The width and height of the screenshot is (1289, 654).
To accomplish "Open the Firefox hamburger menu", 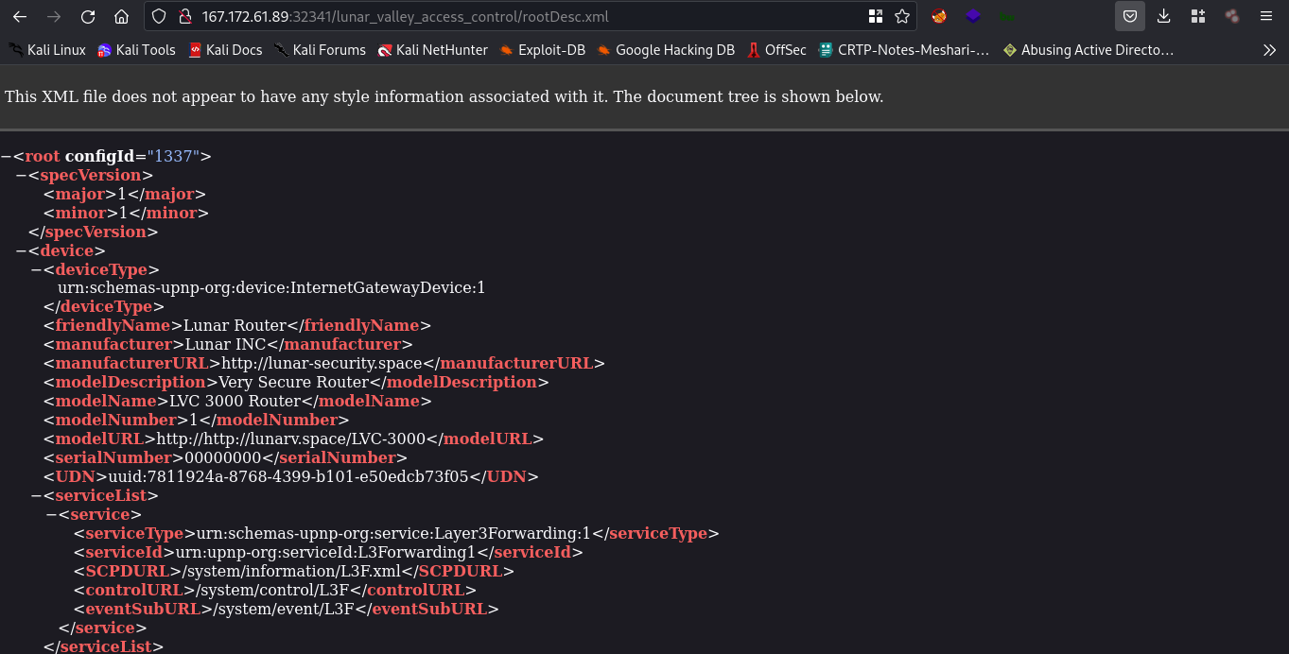I will (1266, 16).
